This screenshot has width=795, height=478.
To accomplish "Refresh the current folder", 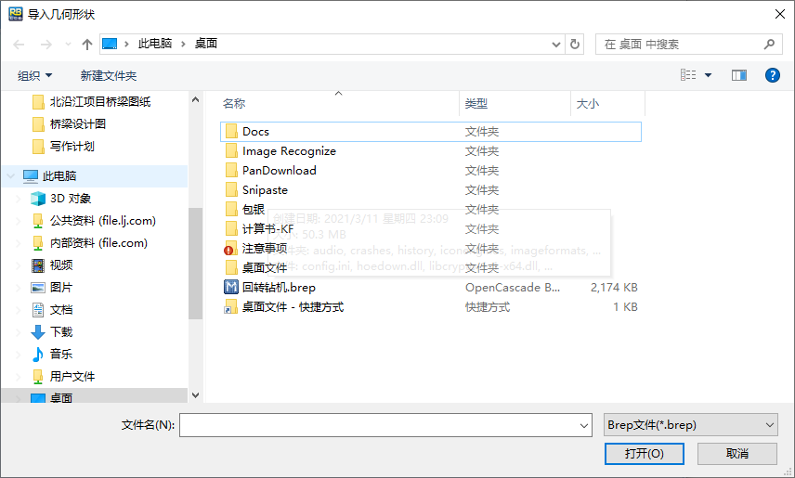I will tap(575, 45).
